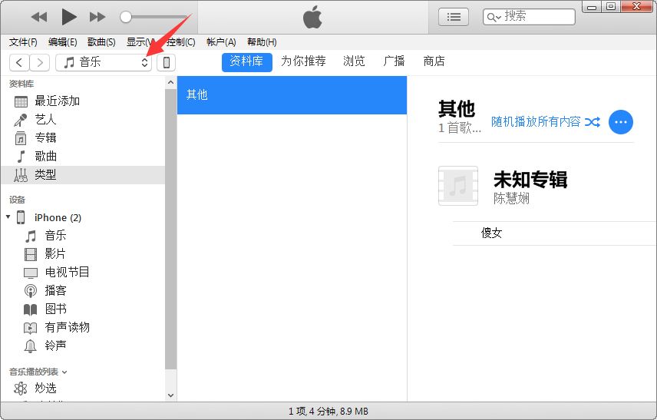Viewport: 657px width, 420px height.
Task: Click the shuffle icon beside 随机播放所有内容
Action: click(x=593, y=122)
